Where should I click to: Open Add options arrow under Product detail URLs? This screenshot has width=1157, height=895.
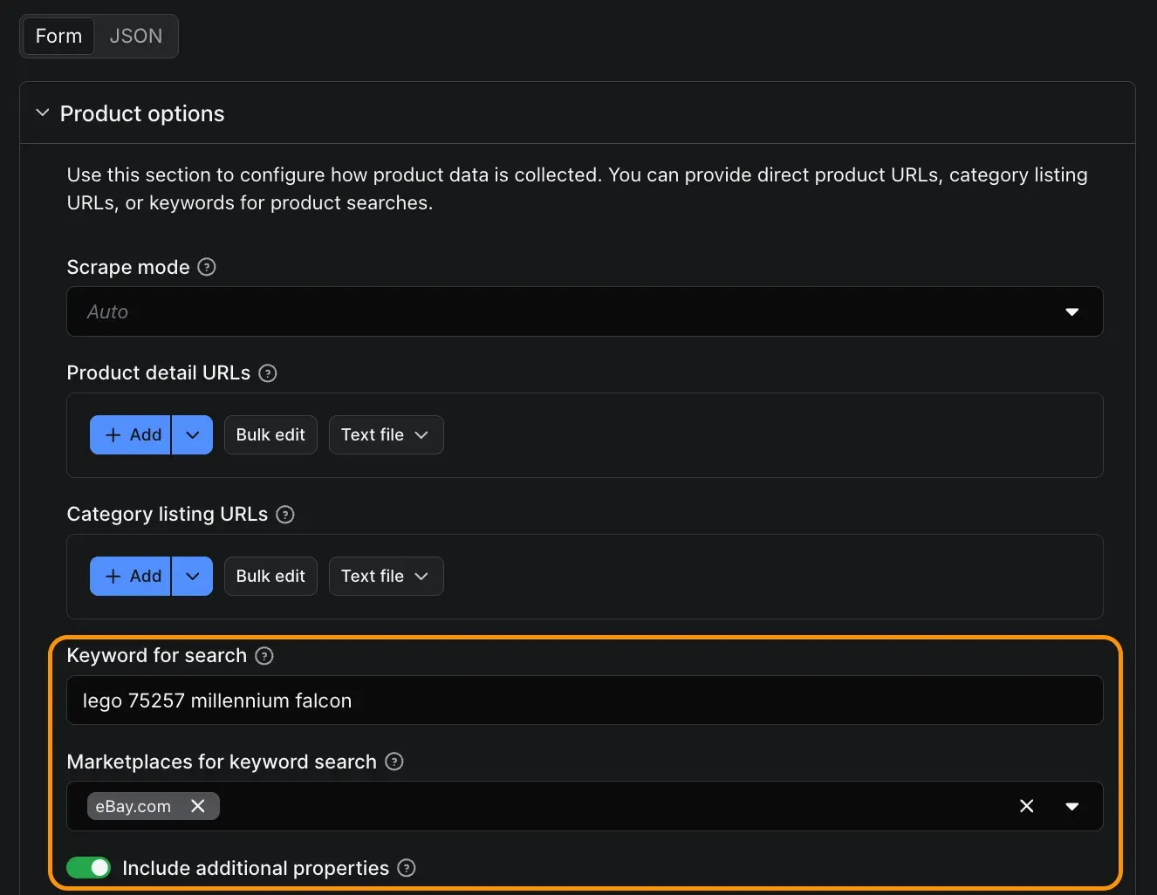click(193, 434)
